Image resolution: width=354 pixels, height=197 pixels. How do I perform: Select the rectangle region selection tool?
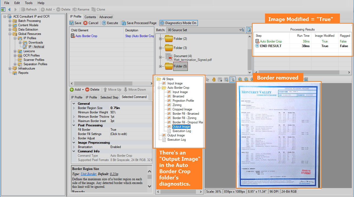coord(220,80)
